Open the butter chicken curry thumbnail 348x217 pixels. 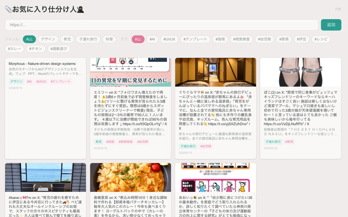(130, 177)
